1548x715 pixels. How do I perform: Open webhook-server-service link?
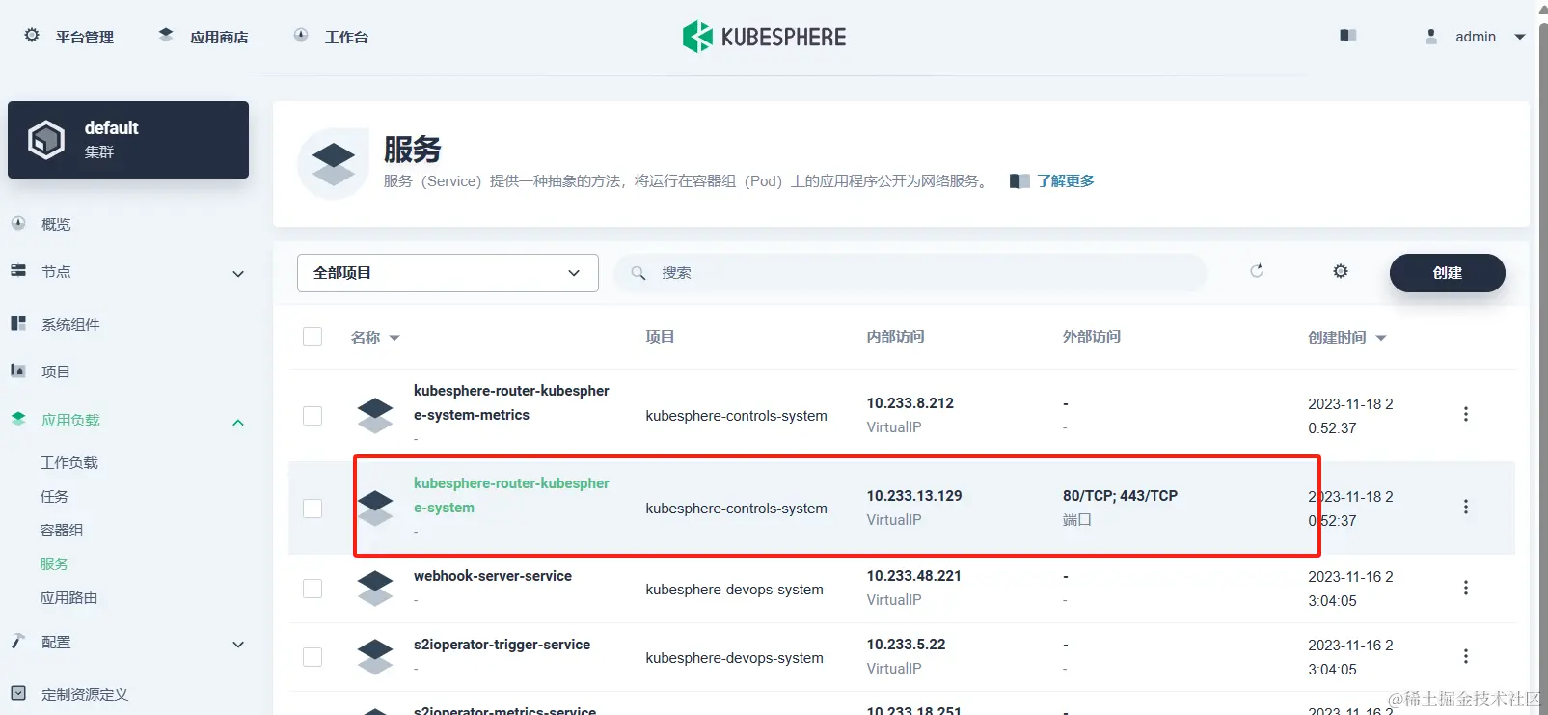pyautogui.click(x=493, y=576)
